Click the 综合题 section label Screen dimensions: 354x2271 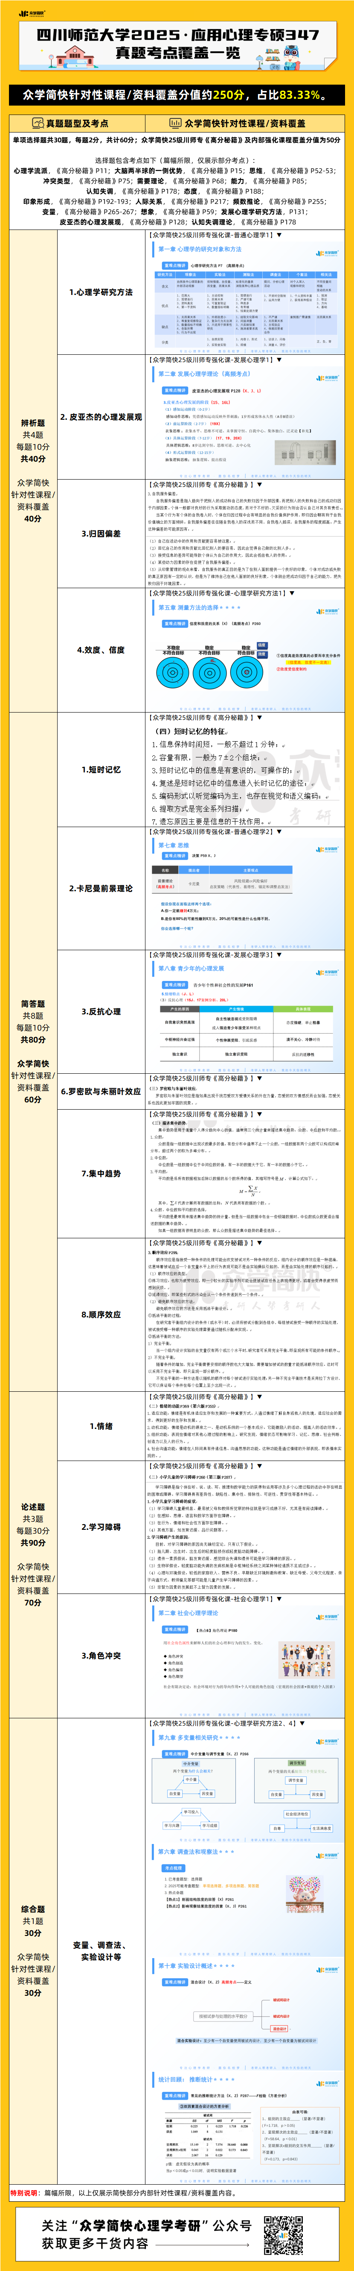pyautogui.click(x=32, y=1909)
